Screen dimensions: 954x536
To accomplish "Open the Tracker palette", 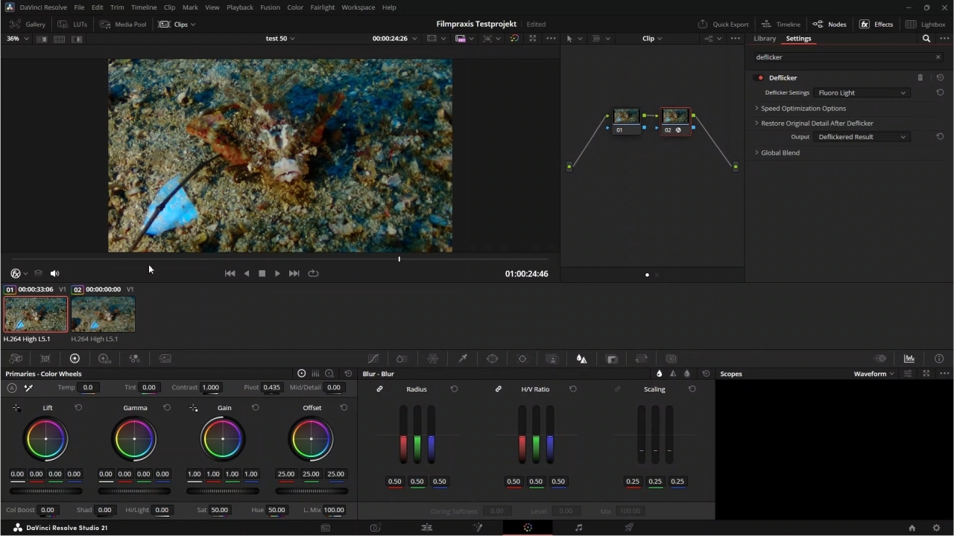I will pyautogui.click(x=522, y=359).
